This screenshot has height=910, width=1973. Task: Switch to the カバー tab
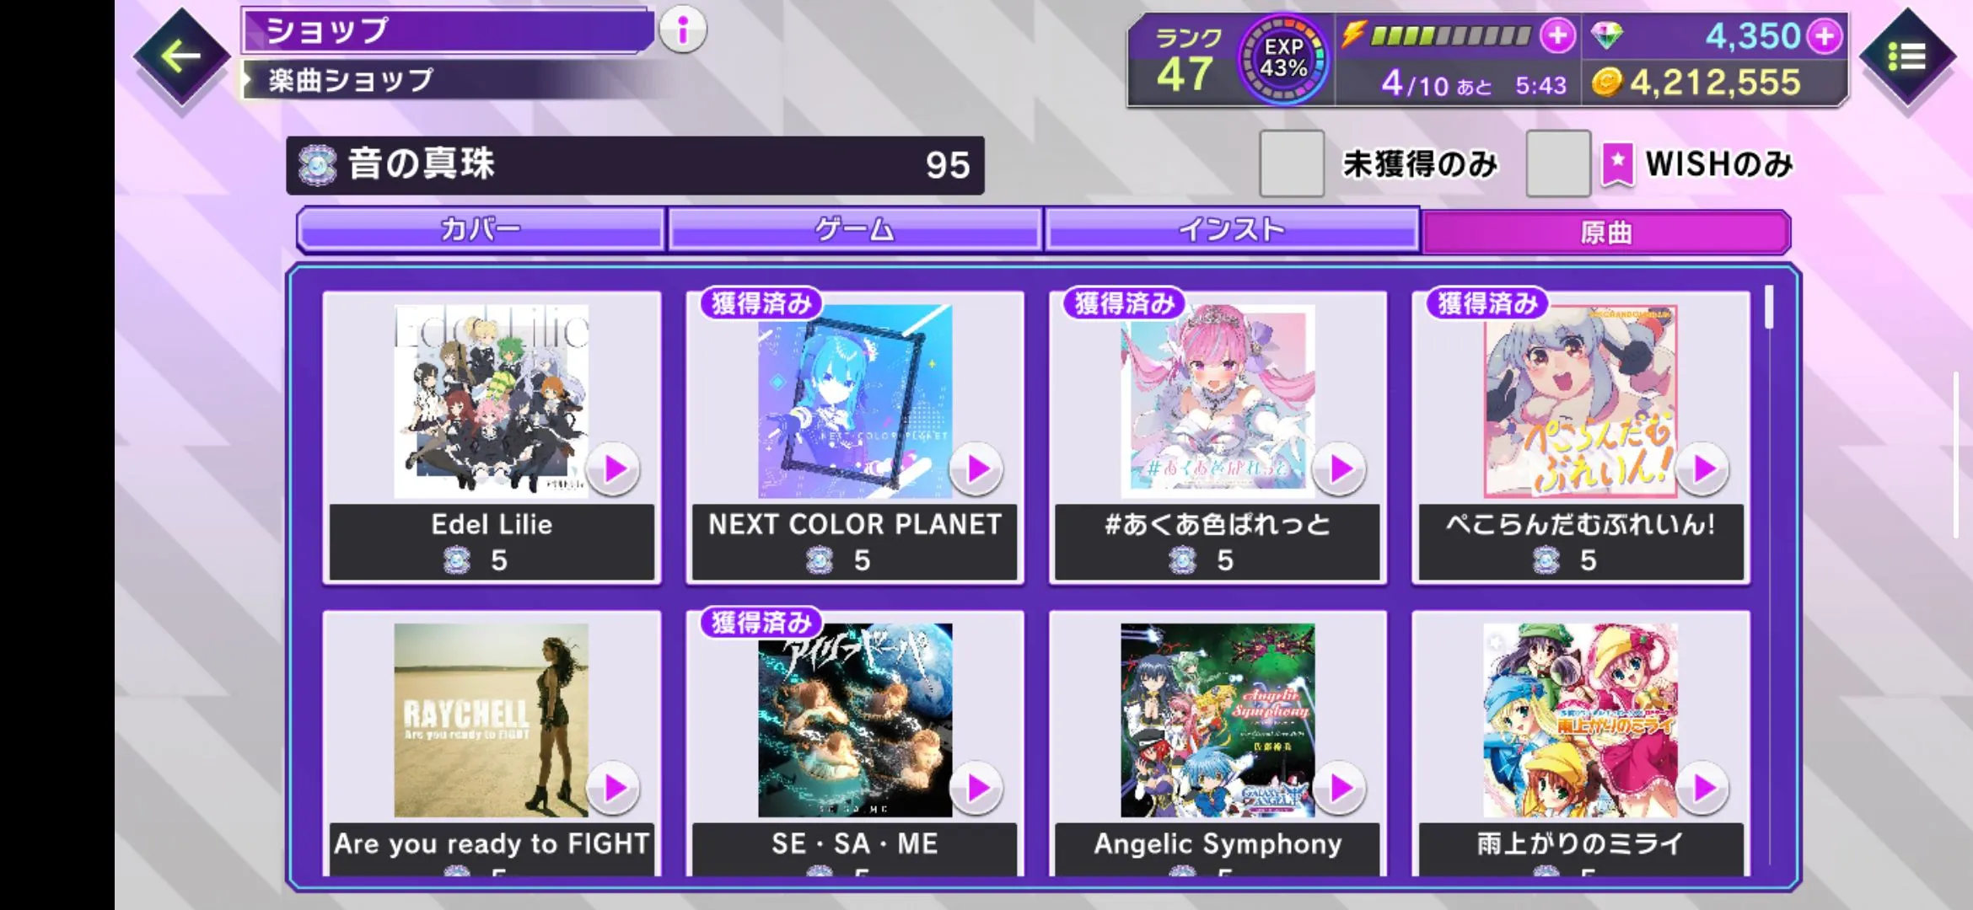pyautogui.click(x=481, y=229)
